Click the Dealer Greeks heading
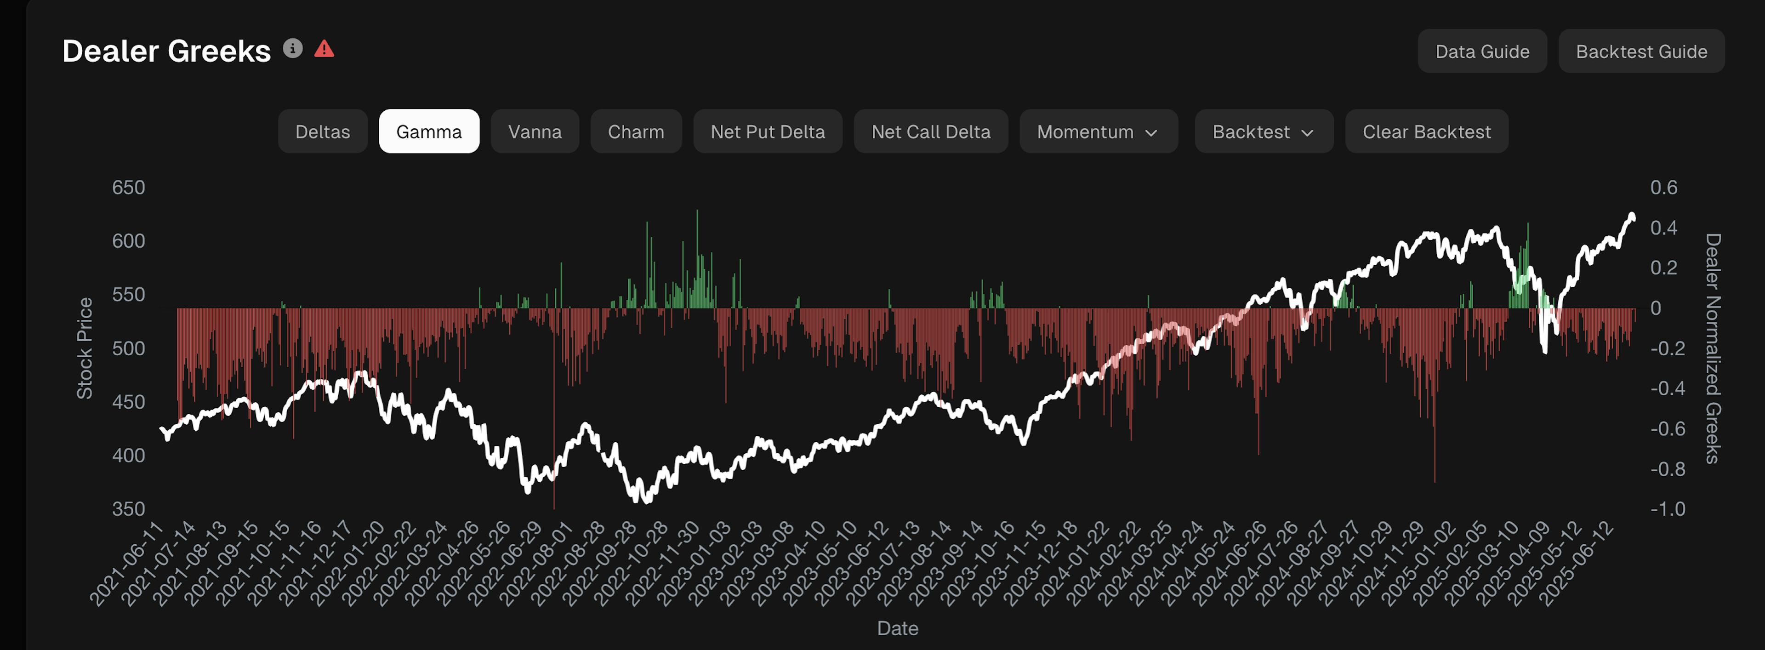 [x=166, y=51]
